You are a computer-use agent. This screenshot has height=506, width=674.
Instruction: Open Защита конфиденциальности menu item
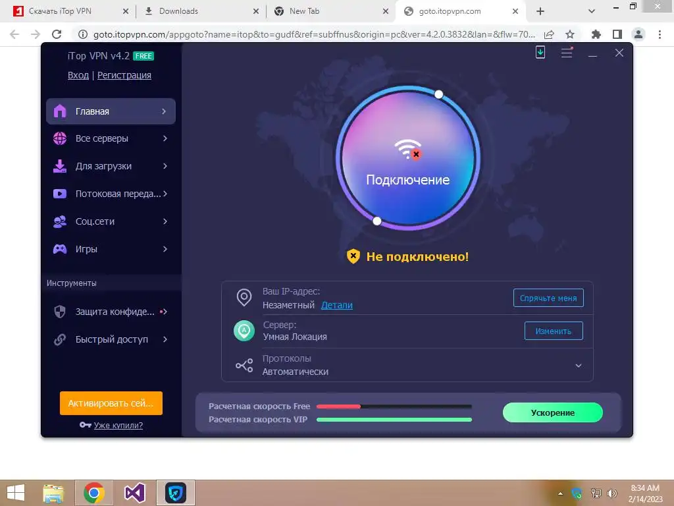pyautogui.click(x=111, y=312)
